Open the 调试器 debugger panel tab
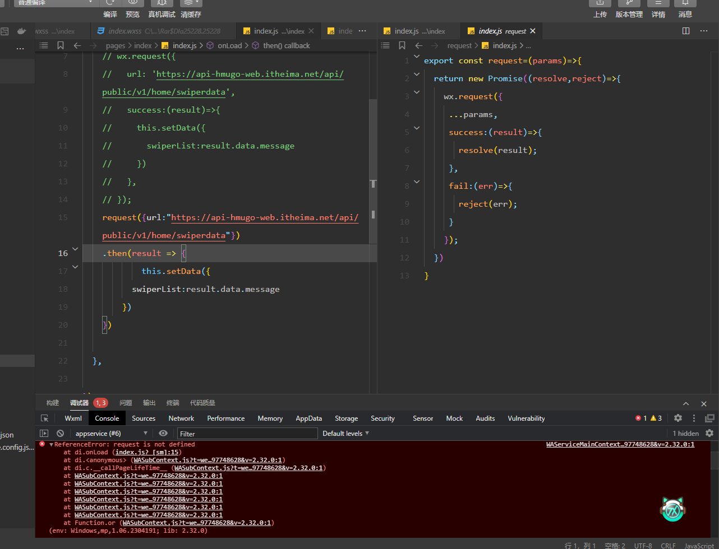719x549 pixels. [x=79, y=403]
